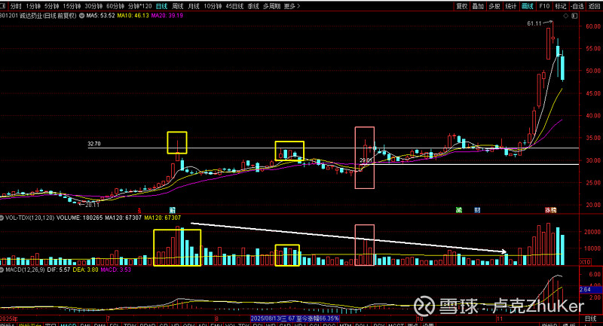
Task: Click the 统计 statistics button
Action: (511, 6)
